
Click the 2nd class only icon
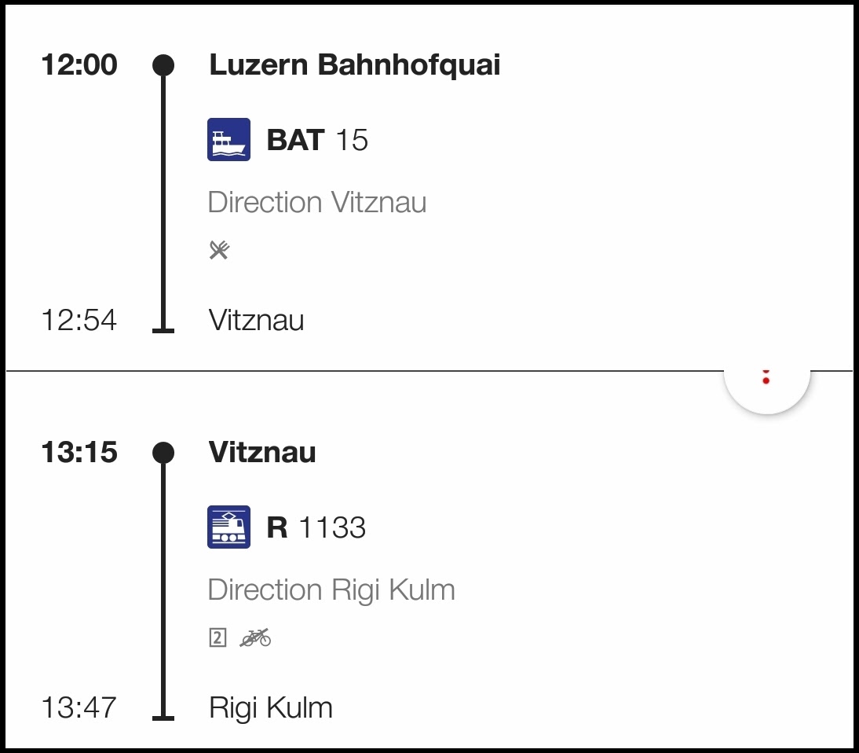tap(217, 637)
